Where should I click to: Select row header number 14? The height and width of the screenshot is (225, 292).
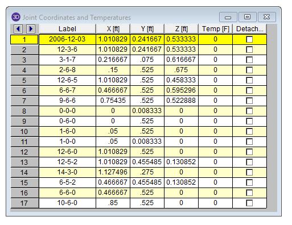tap(24, 172)
